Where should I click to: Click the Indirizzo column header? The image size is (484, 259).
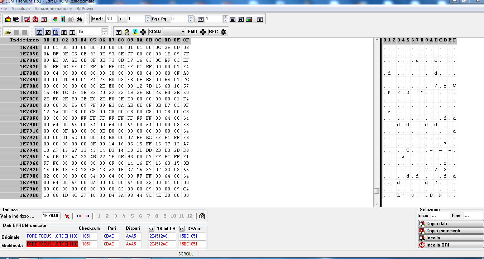[x=21, y=40]
